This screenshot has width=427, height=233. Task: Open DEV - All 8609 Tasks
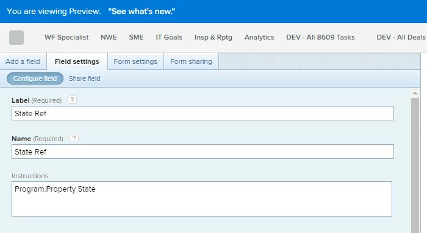pyautogui.click(x=320, y=37)
